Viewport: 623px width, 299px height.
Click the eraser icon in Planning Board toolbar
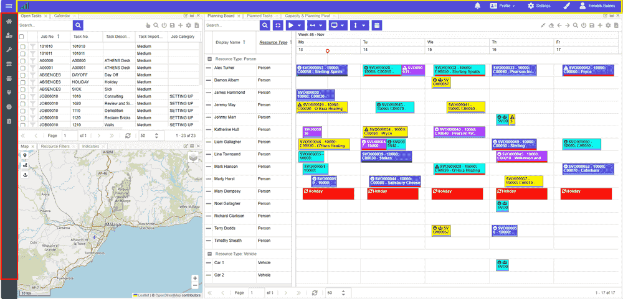click(551, 25)
